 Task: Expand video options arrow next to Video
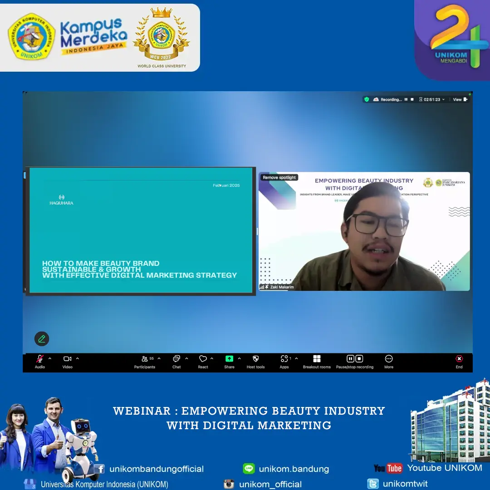coord(78,358)
